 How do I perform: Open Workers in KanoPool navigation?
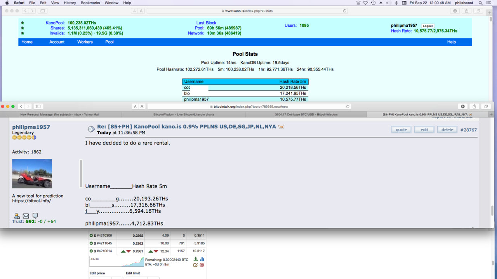coord(85,42)
